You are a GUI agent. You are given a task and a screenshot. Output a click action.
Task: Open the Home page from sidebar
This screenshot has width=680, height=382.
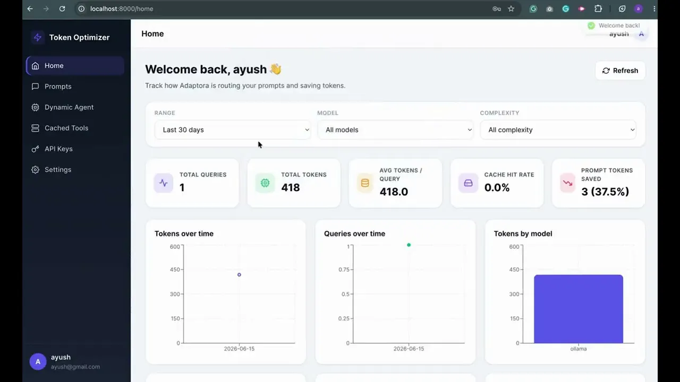(75, 66)
